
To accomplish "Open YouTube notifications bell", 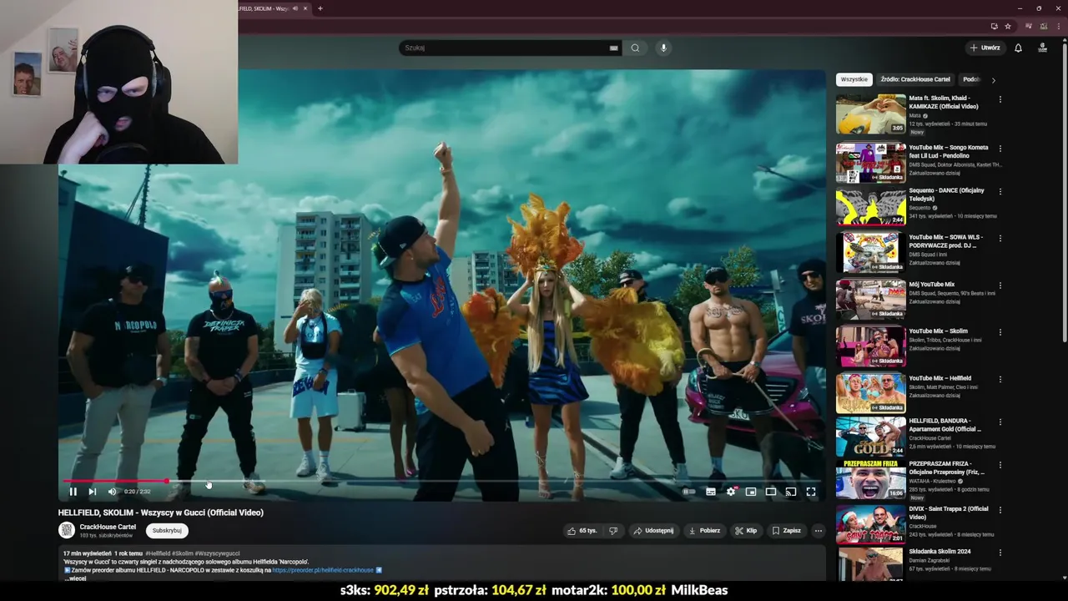I will tap(1018, 48).
